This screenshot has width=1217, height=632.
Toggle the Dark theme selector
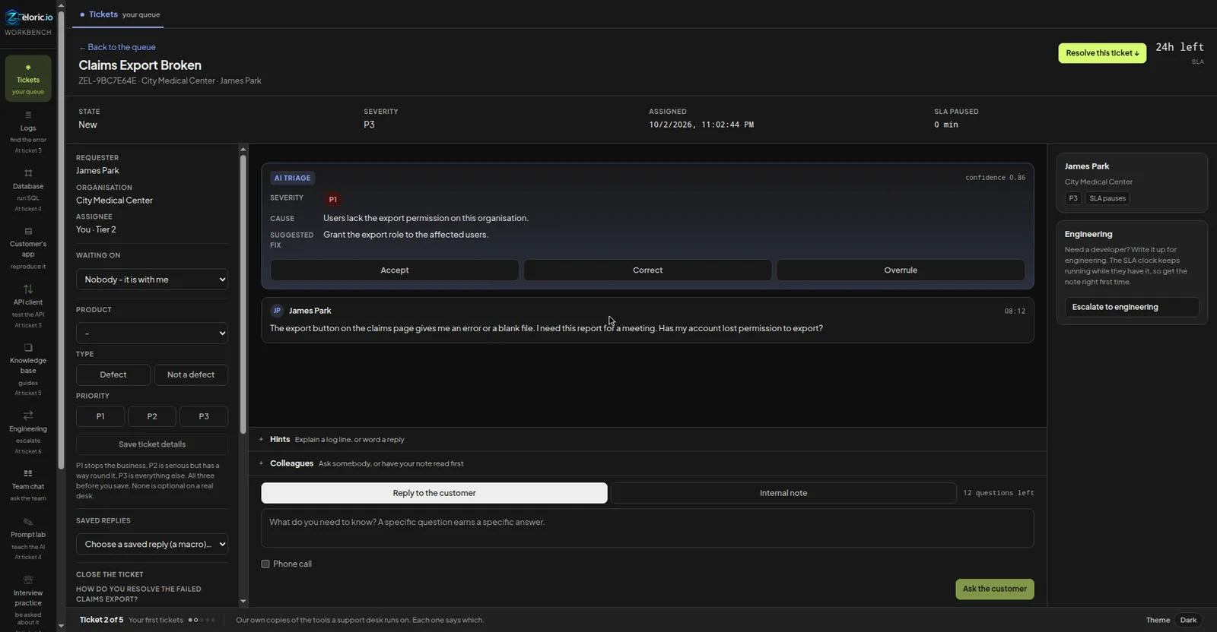tap(1188, 620)
